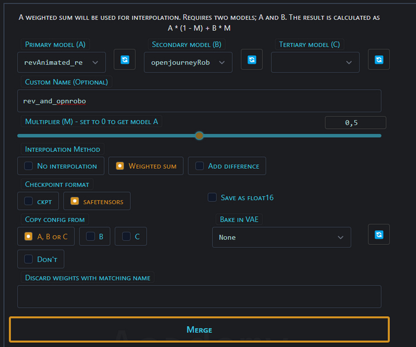
Task: Enable Save as float16 checkbox
Action: coord(212,198)
